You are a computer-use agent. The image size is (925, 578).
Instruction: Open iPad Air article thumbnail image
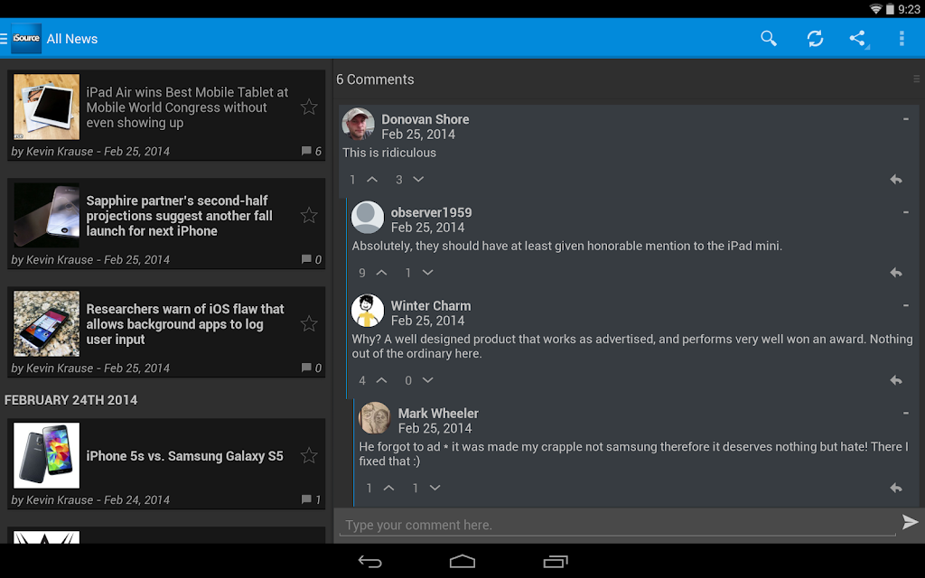[47, 107]
